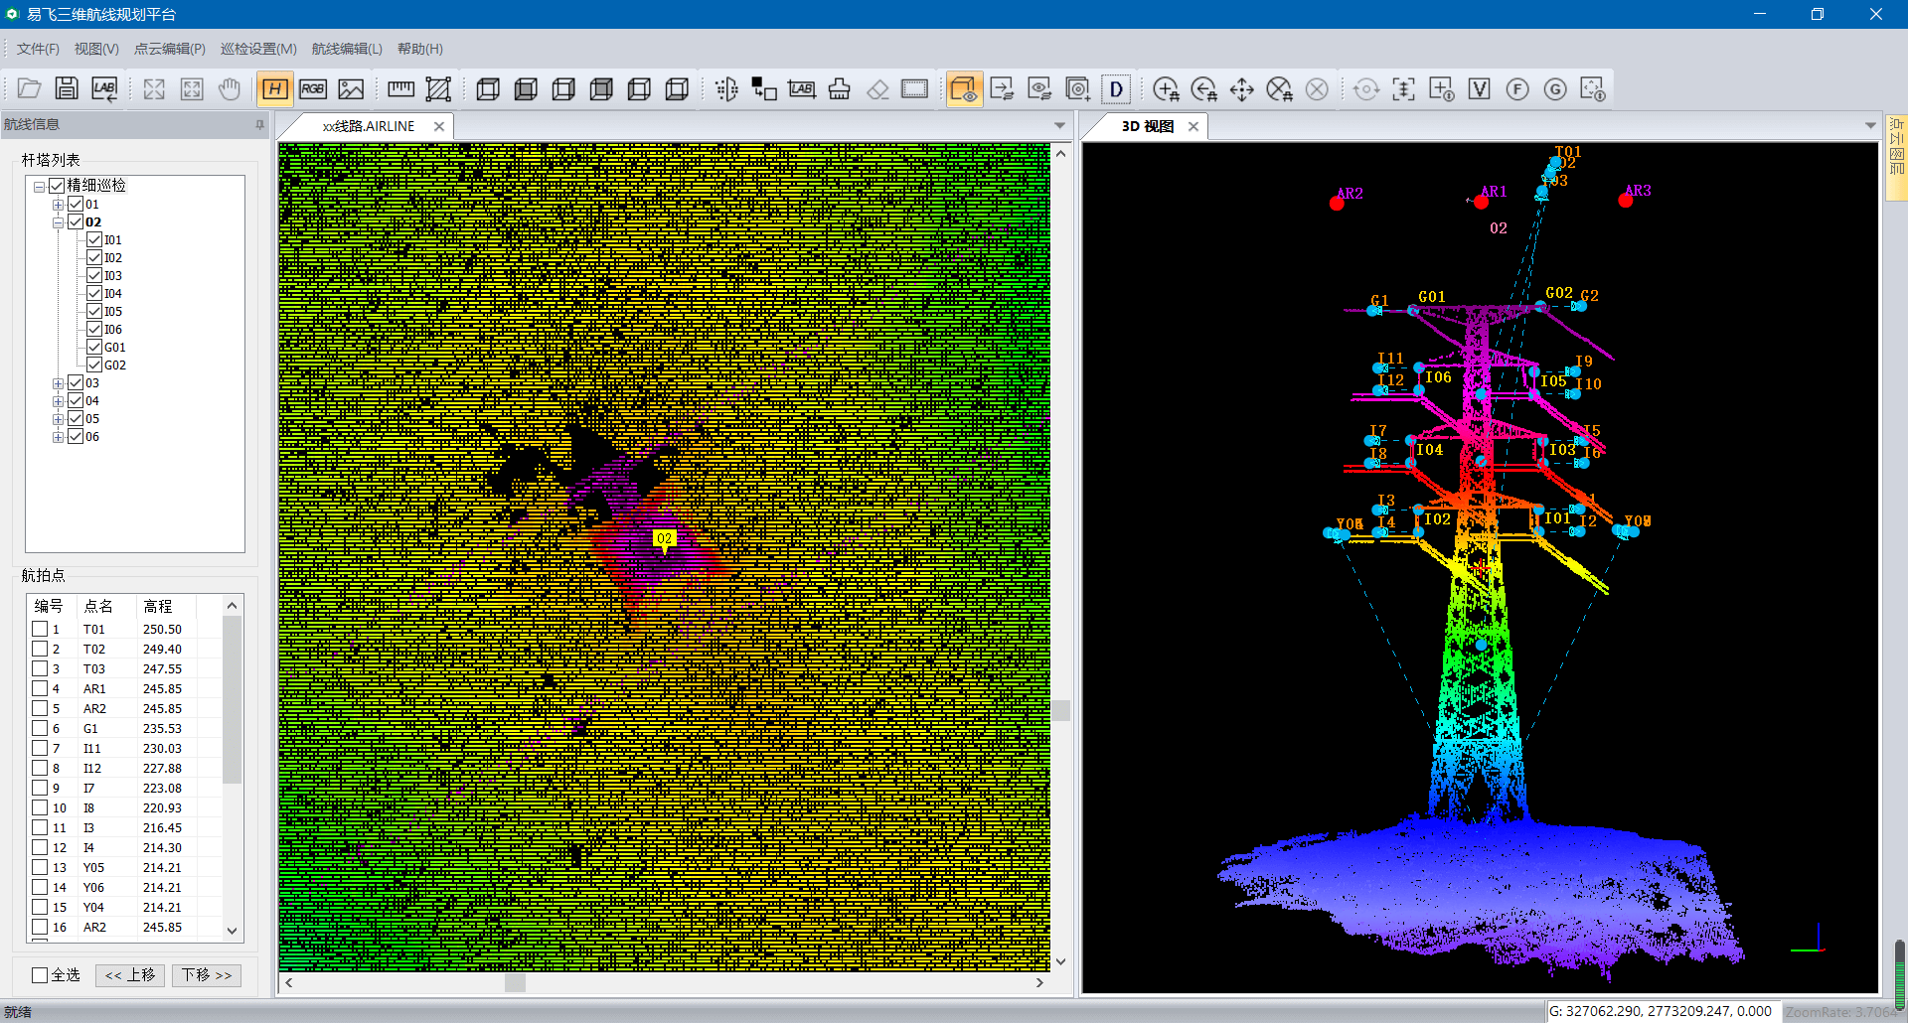This screenshot has height=1023, width=1908.
Task: Select the ruler measurement tool
Action: (x=400, y=88)
